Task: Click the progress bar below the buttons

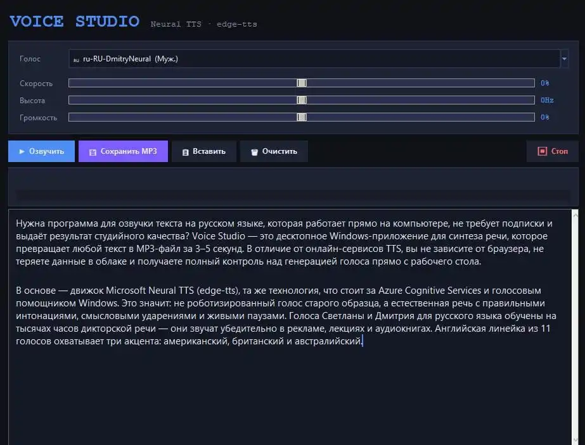Action: 293,196
